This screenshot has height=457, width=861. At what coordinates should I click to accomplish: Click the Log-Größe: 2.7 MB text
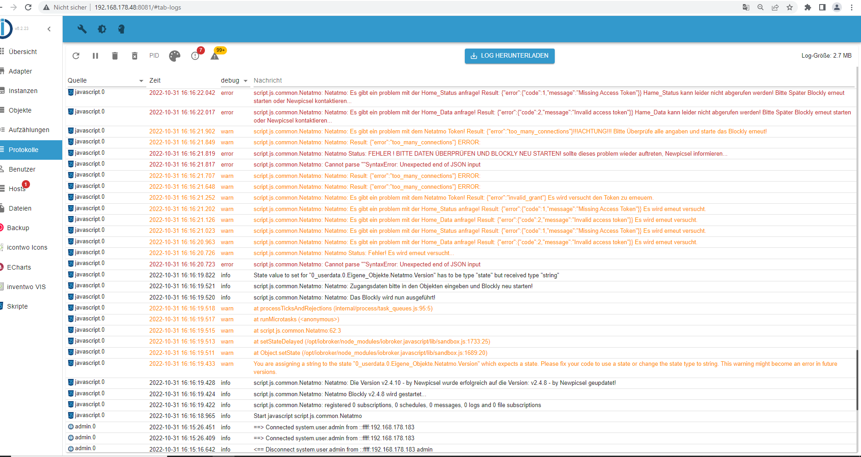(826, 56)
